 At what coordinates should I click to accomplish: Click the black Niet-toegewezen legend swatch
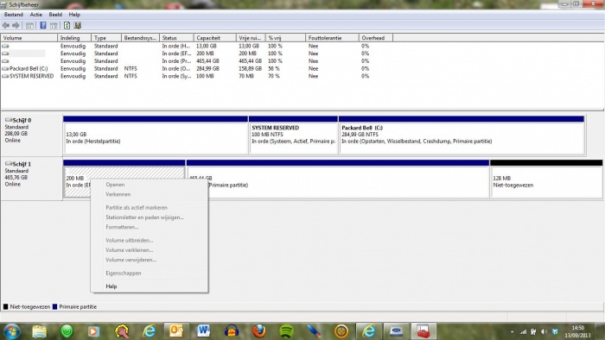[x=5, y=307]
